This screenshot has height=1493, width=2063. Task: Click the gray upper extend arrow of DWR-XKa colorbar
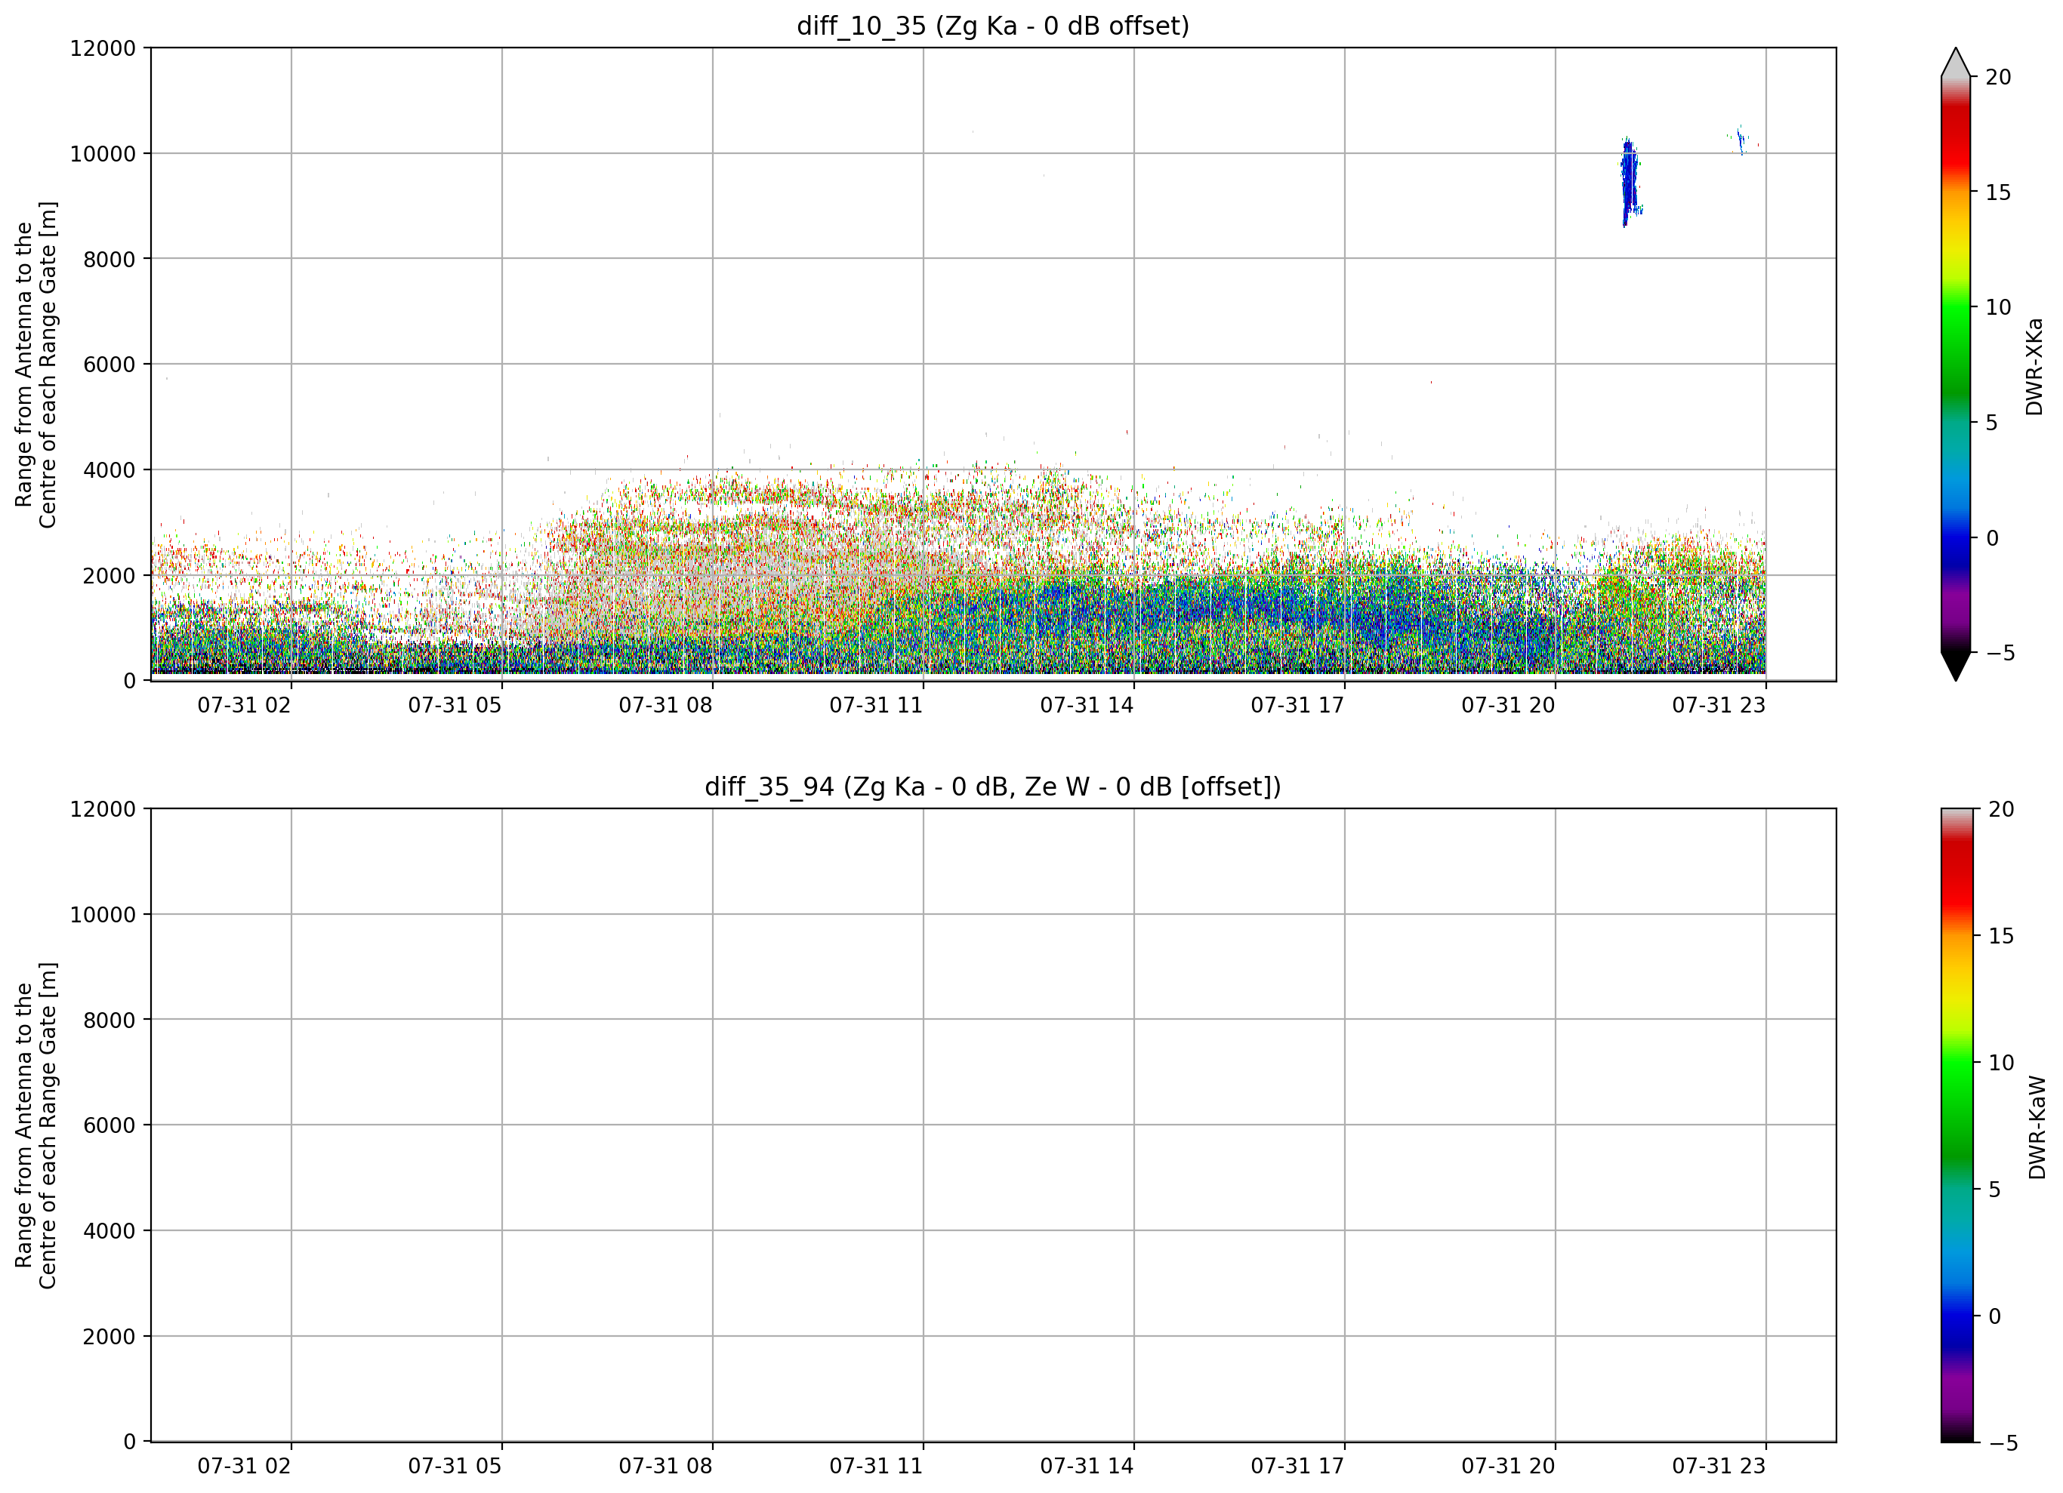click(1956, 62)
